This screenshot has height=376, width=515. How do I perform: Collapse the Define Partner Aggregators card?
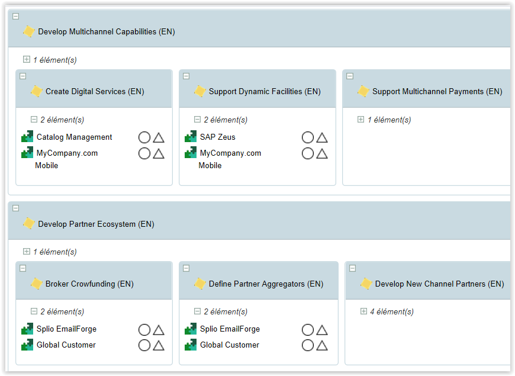coord(186,268)
